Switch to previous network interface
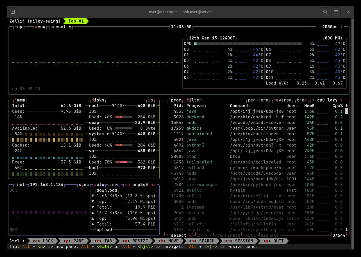This screenshot has height=257, width=361. 127,185
